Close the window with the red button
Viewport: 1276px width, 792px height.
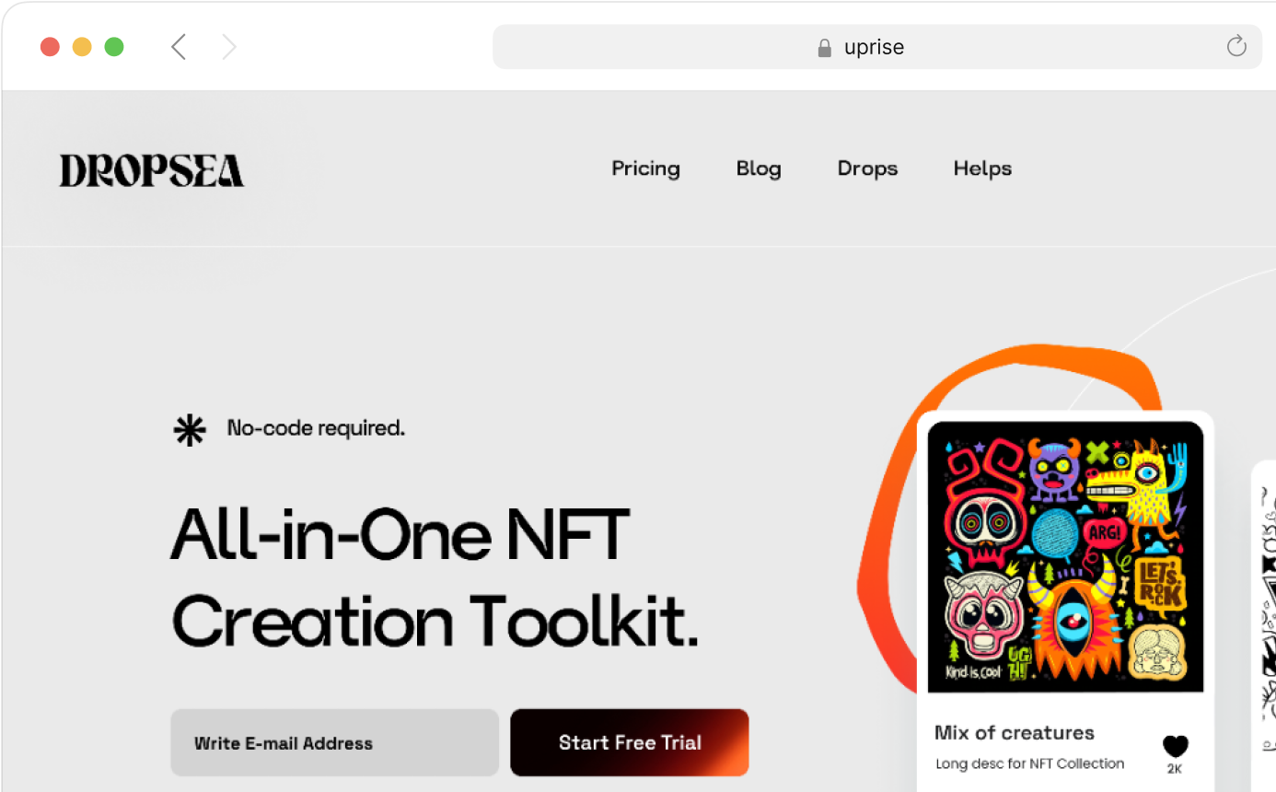pos(50,47)
